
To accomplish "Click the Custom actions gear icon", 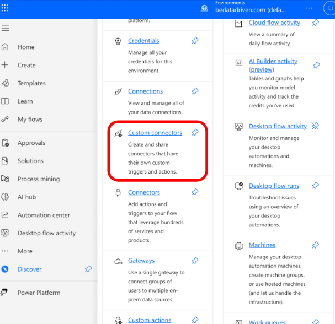I will point(118,320).
